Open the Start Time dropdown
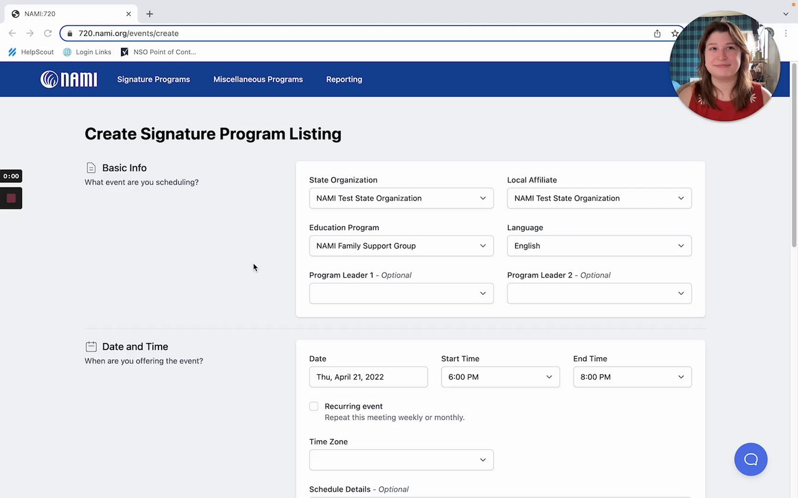Viewport: 798px width, 498px height. pyautogui.click(x=500, y=377)
